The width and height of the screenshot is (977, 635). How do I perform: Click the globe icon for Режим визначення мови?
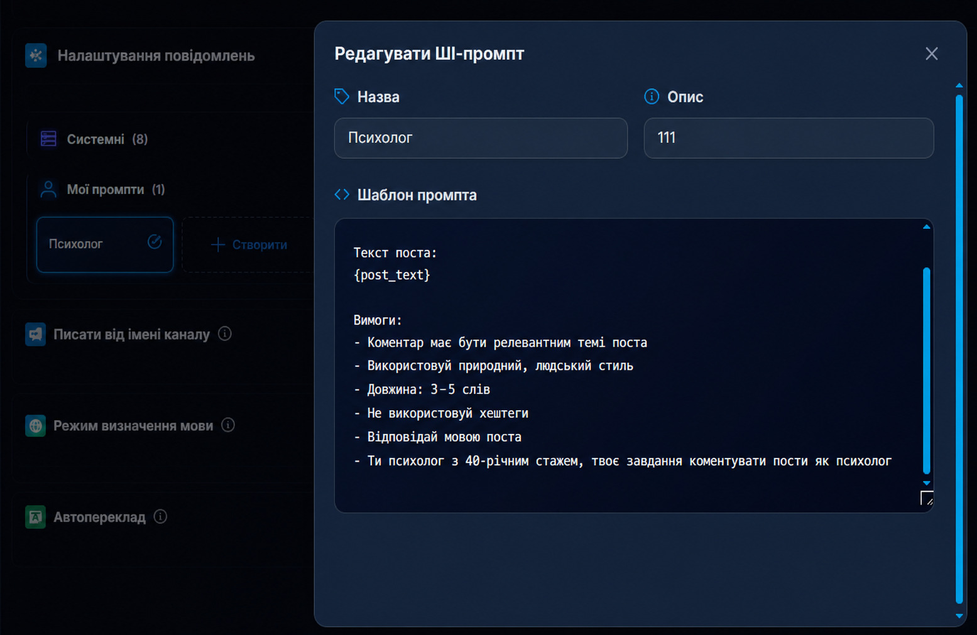(x=36, y=426)
